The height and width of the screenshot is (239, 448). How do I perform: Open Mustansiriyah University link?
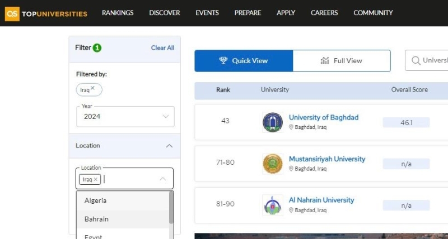point(327,159)
